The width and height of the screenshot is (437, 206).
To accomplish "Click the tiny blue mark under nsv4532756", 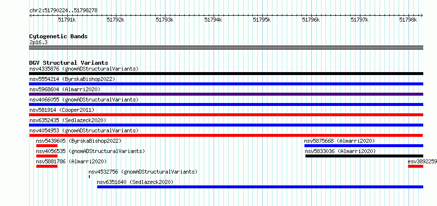I will [x=89, y=177].
